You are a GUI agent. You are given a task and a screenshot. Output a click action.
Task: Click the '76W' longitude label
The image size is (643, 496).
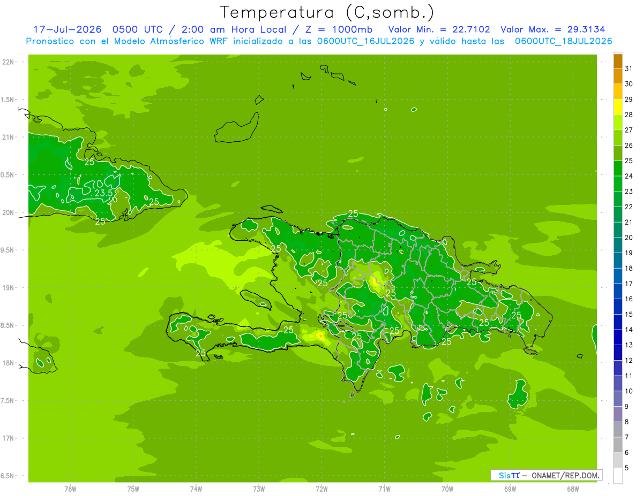(70, 489)
